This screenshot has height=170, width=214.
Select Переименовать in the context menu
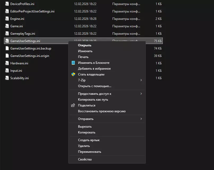coord(89,152)
